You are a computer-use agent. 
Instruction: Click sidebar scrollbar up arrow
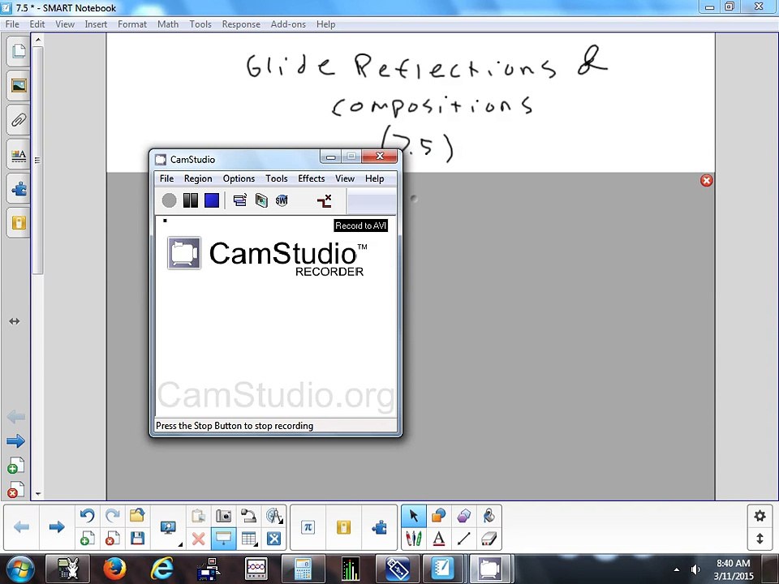click(x=38, y=39)
